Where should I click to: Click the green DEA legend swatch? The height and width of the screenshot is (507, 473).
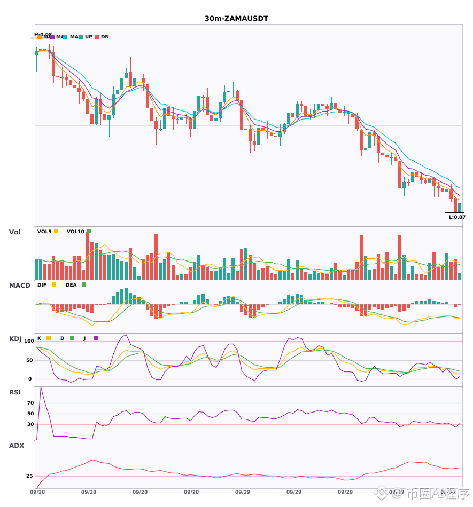coord(84,284)
